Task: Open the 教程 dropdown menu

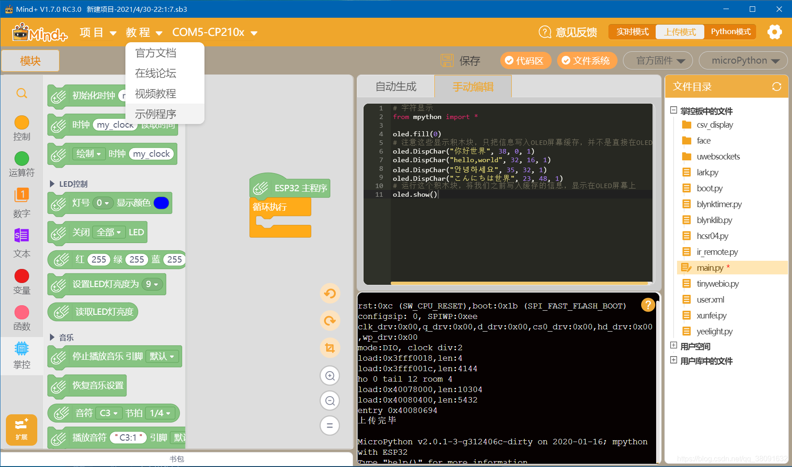Action: (x=144, y=33)
